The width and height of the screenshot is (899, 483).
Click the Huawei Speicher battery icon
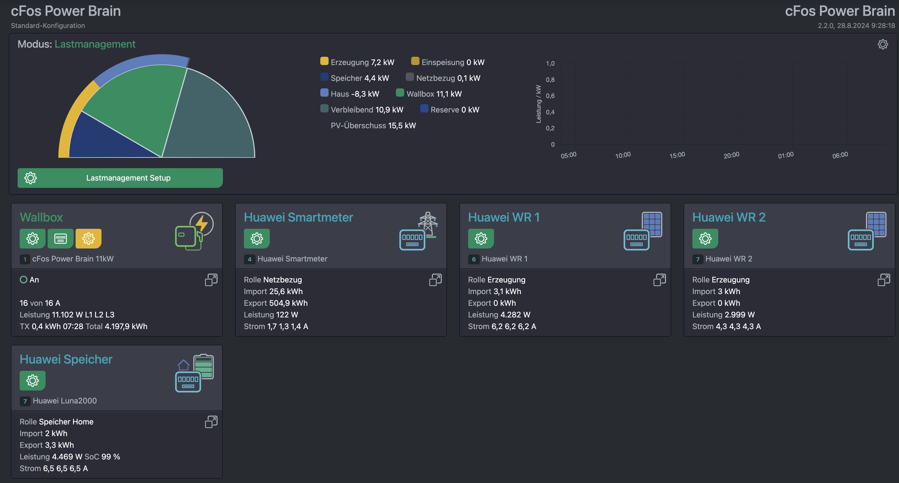pyautogui.click(x=204, y=366)
